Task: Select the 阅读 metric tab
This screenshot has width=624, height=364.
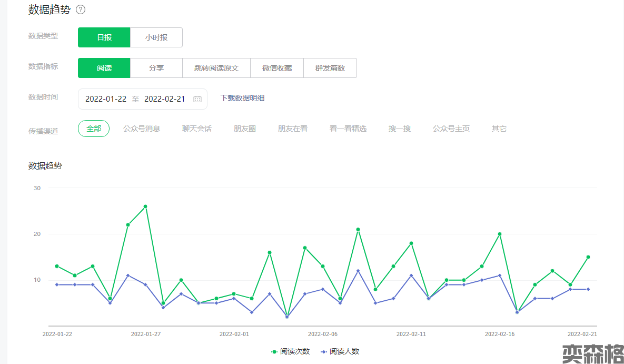Action: (104, 68)
